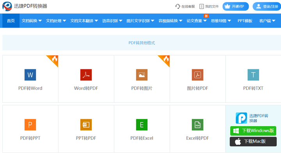Click the PPT转PDF text label
The image size is (281, 153).
[x=86, y=138]
